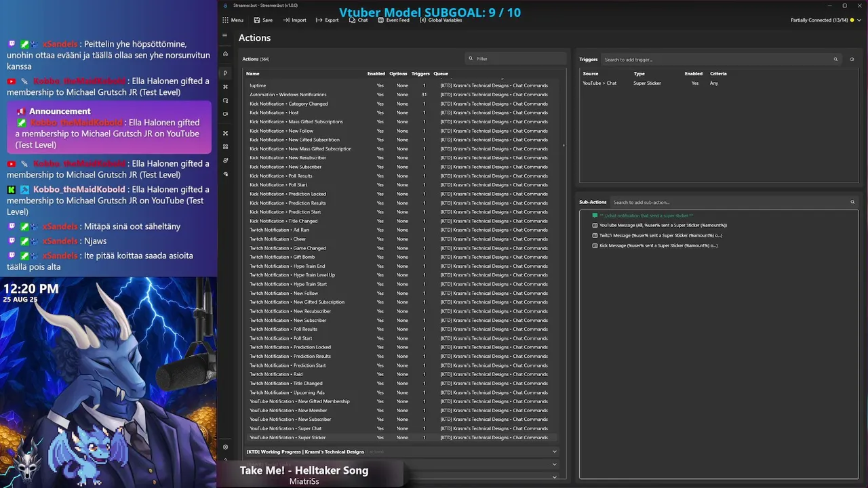Click the round info icon beside Triggers search

coord(852,60)
